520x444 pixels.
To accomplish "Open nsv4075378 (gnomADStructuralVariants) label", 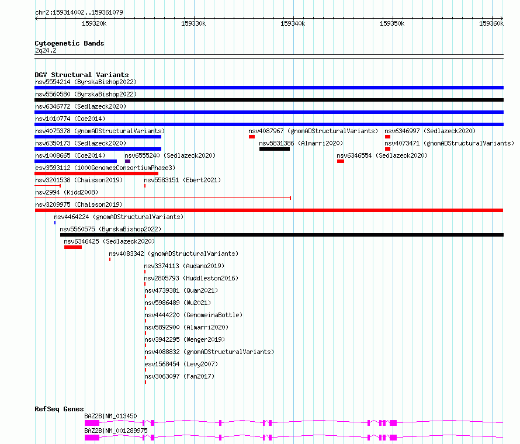I will [x=100, y=131].
